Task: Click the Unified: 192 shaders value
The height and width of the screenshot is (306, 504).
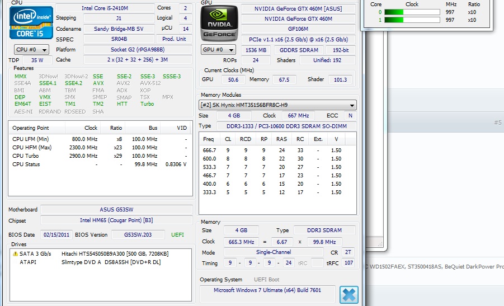Action: [327, 60]
